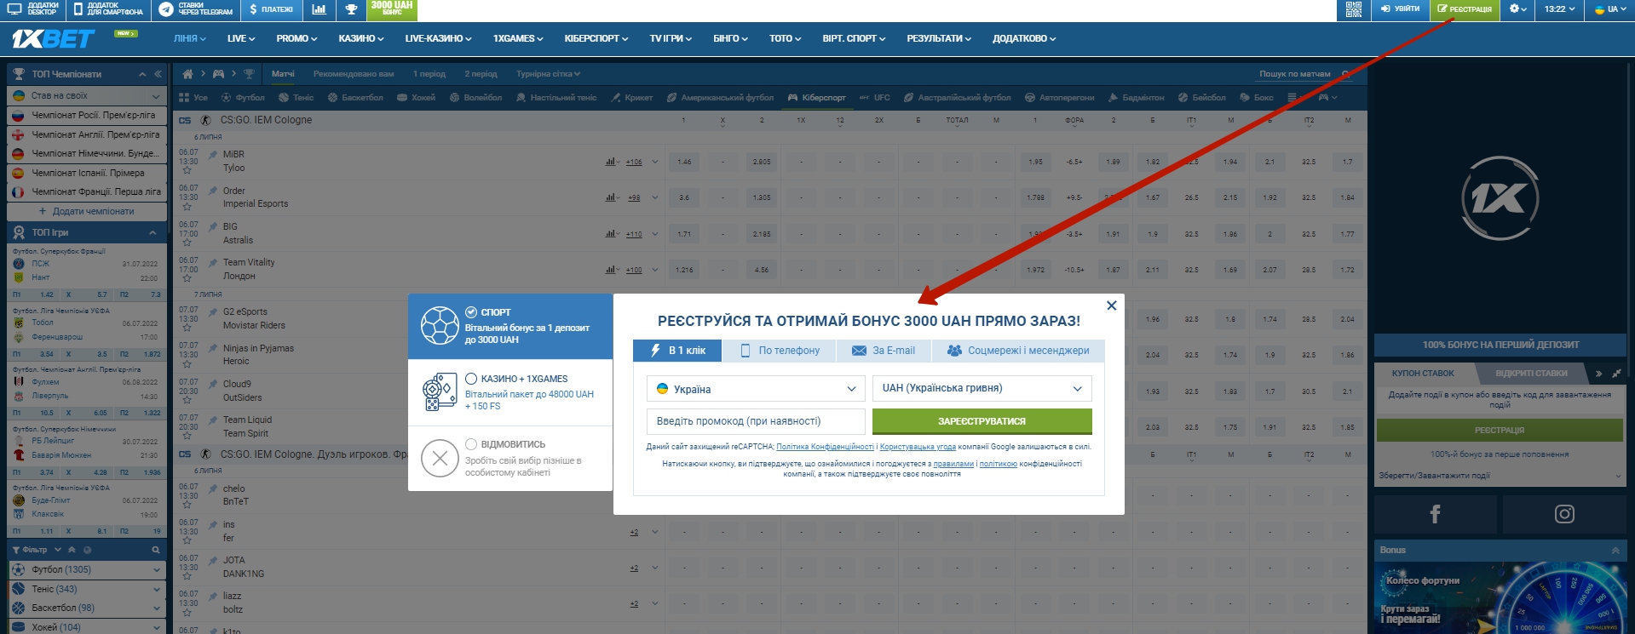This screenshot has height=634, width=1635.
Task: Open the Instagram icon in right panel
Action: 1564,514
